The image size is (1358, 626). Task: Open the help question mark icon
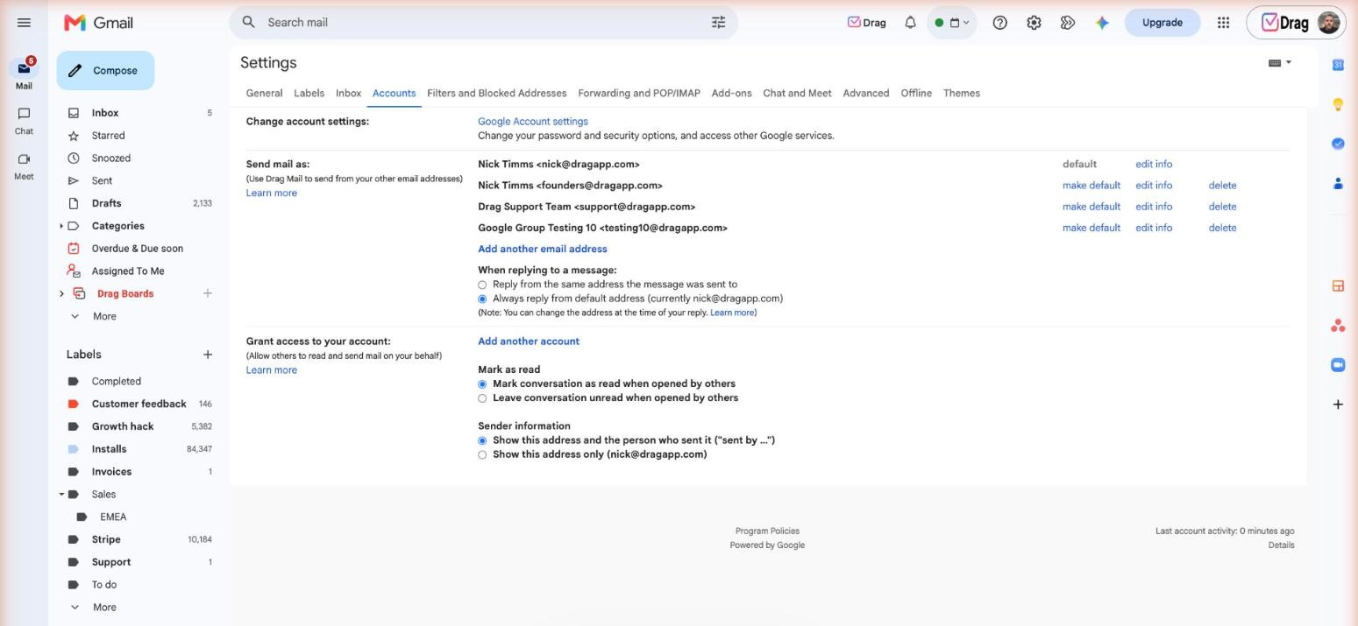point(999,23)
